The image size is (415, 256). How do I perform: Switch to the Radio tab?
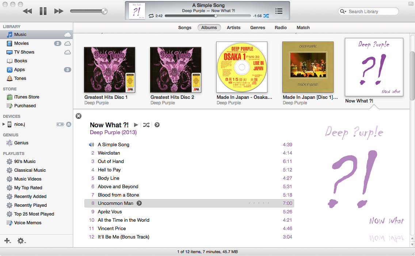point(281,27)
